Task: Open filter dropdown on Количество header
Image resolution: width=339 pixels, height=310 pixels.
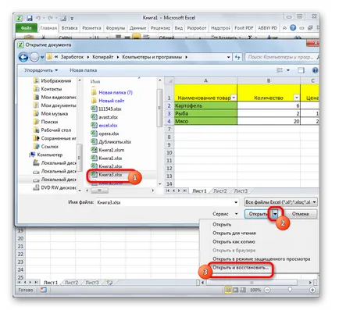Action: tap(297, 98)
